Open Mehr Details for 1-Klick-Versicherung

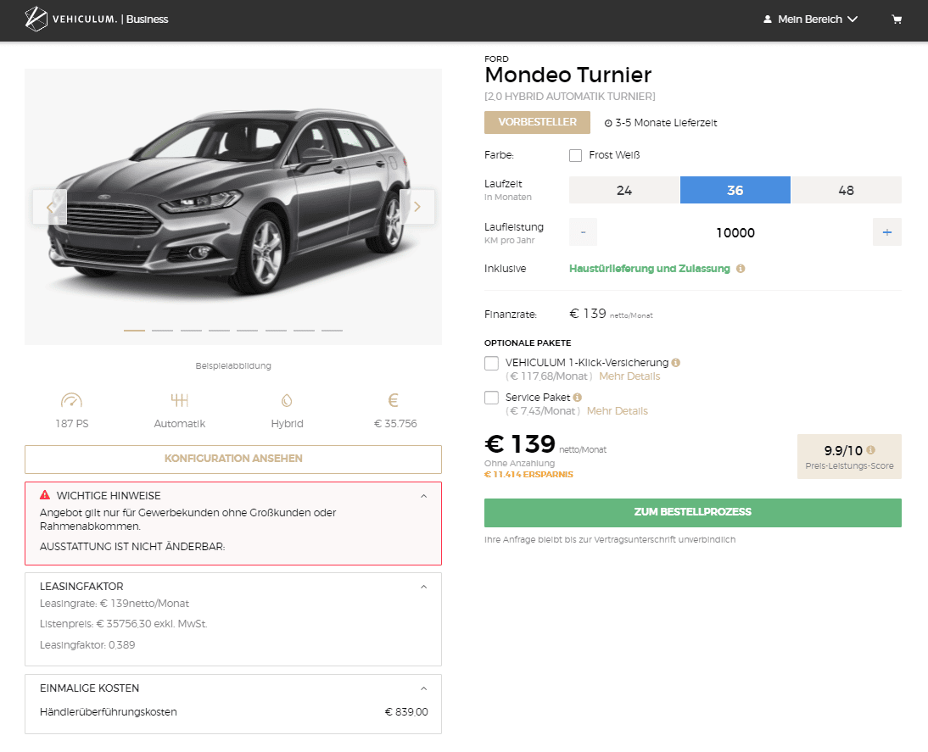629,376
